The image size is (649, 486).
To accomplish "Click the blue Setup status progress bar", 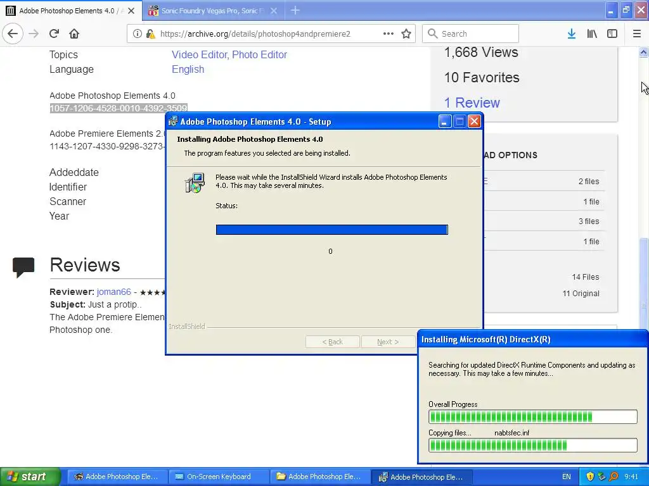I will (x=331, y=230).
